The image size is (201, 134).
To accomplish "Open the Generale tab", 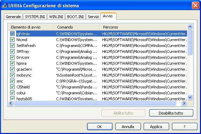I will point(13,17).
